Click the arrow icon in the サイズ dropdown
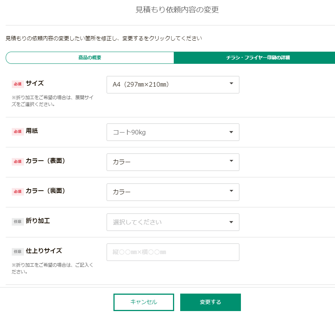The image size is (335, 316). pyautogui.click(x=231, y=84)
